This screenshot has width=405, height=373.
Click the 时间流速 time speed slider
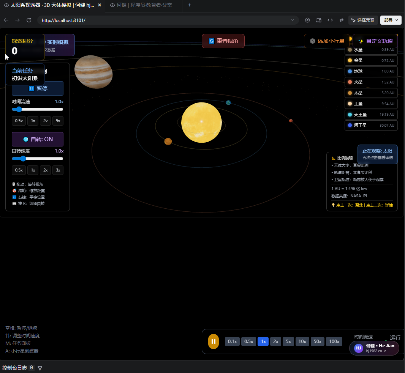[x=38, y=109]
